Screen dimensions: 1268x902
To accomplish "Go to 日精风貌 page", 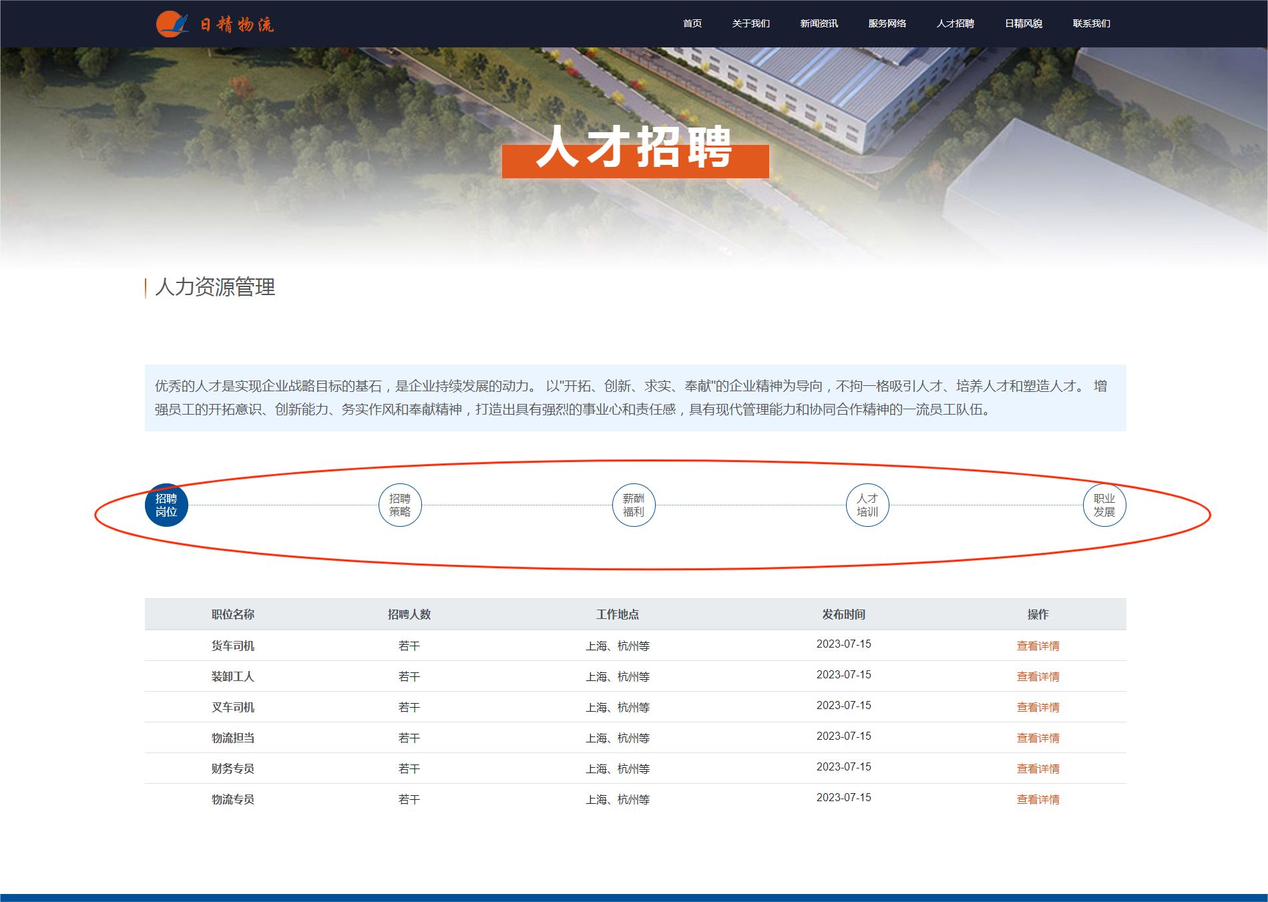I will click(x=1023, y=23).
